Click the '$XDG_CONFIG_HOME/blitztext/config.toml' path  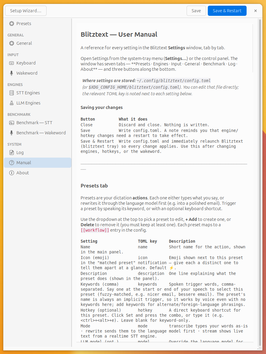tap(134, 87)
